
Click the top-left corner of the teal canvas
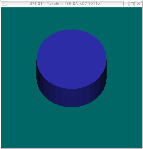2,8
